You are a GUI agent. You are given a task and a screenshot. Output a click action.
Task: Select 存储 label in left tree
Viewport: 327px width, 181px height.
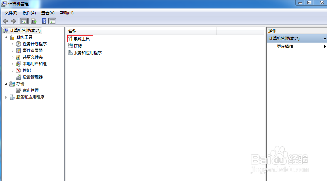(x=20, y=84)
